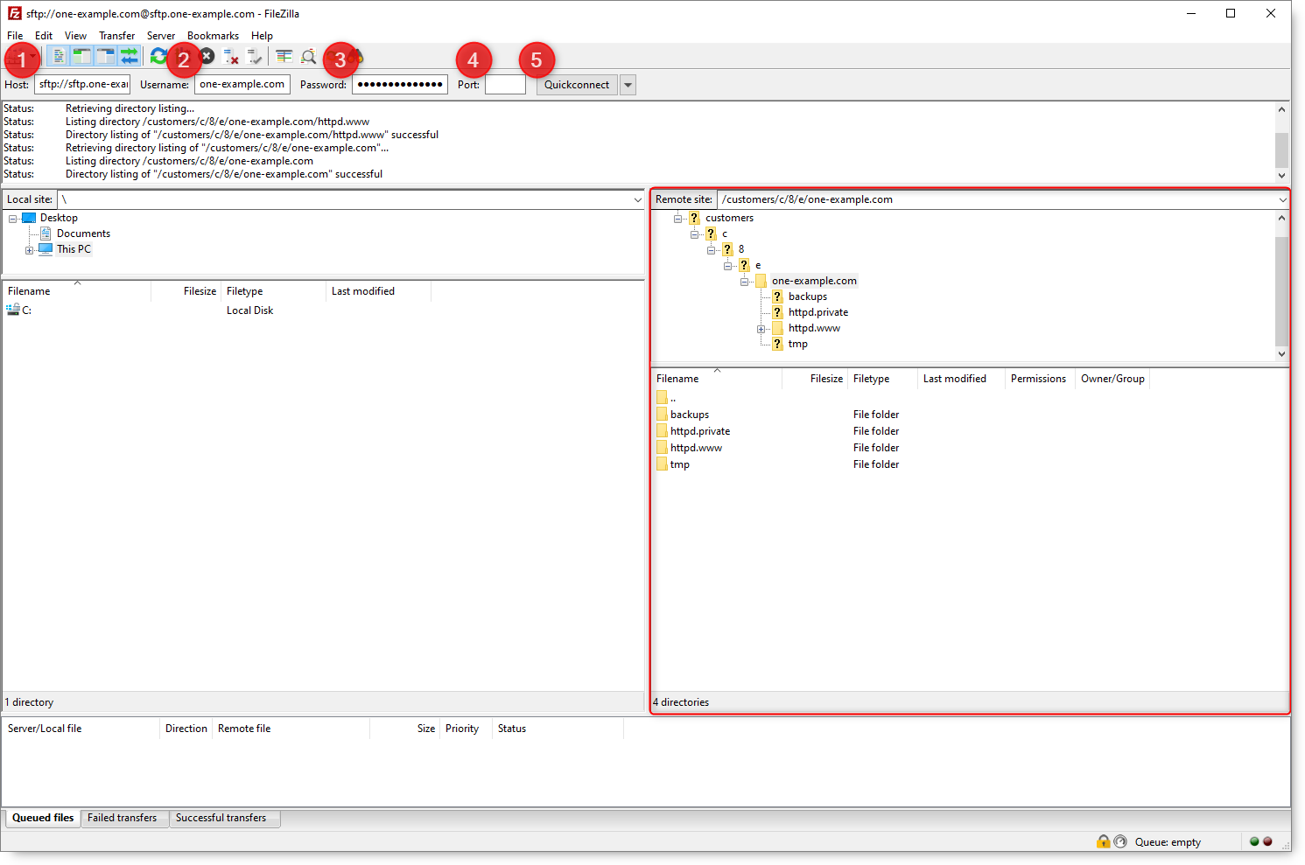
Task: Open the Transfer menu
Action: (x=116, y=35)
